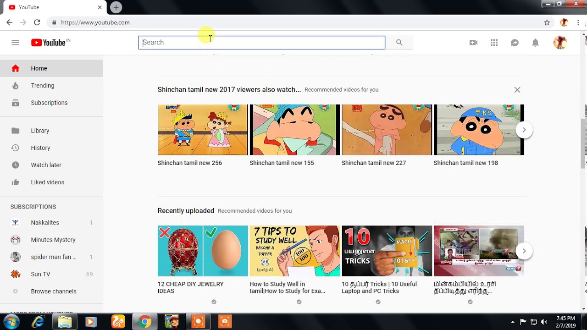
Task: Open the file explorer taskbar icon
Action: tap(65, 322)
